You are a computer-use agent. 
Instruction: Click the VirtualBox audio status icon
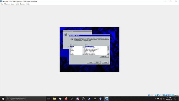[156, 95]
